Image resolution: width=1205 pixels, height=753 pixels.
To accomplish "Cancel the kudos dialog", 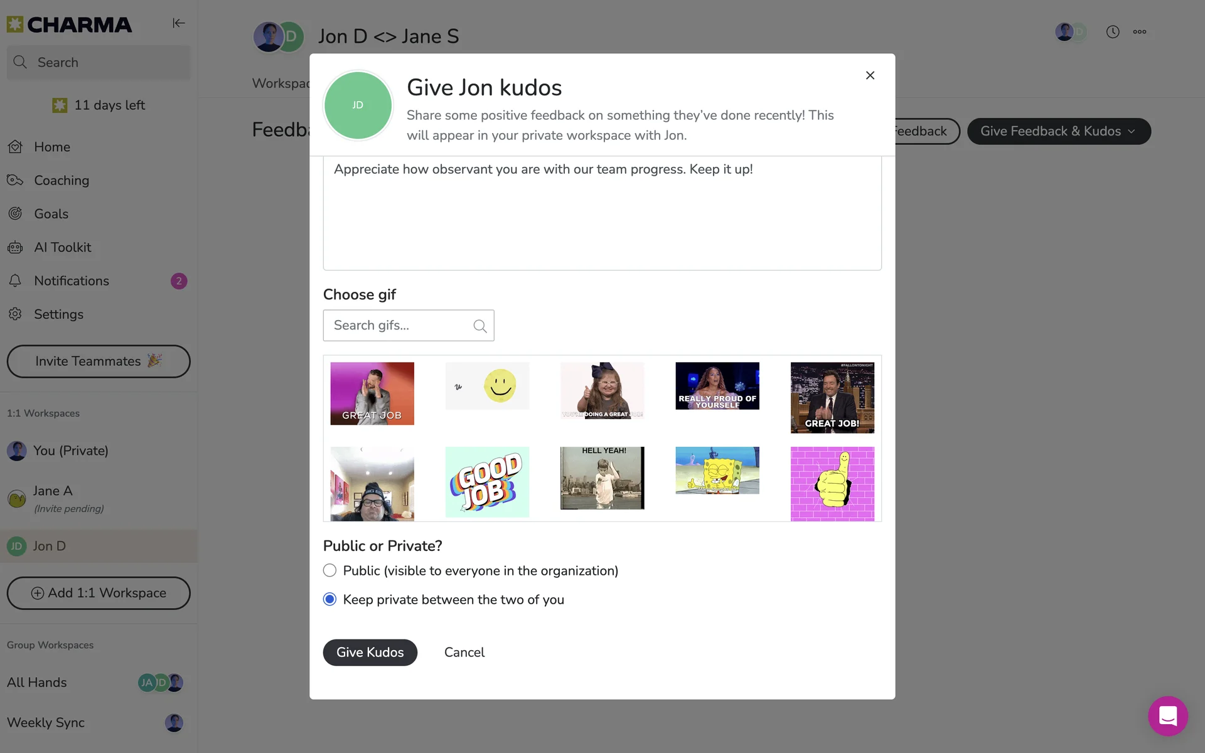I will (464, 653).
